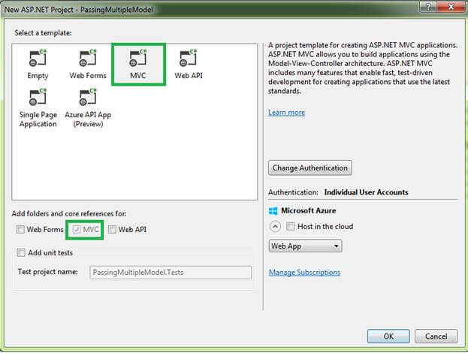Choose the Web Forms template icon

pos(88,58)
